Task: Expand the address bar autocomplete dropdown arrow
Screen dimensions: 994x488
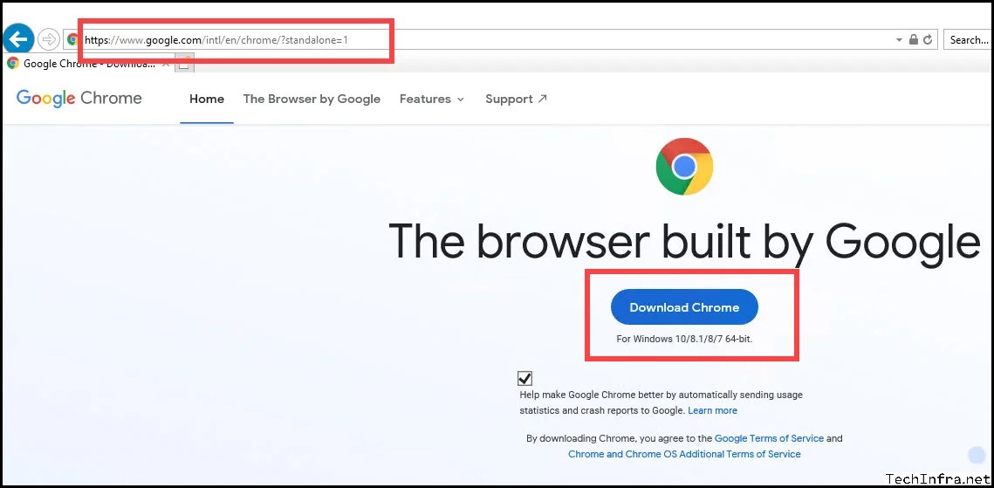Action: point(899,40)
